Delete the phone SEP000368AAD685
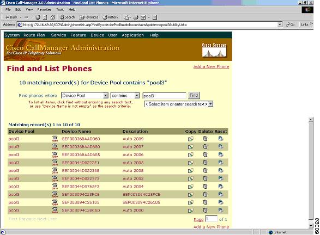Viewport: 320px width, 235px height. (x=206, y=154)
